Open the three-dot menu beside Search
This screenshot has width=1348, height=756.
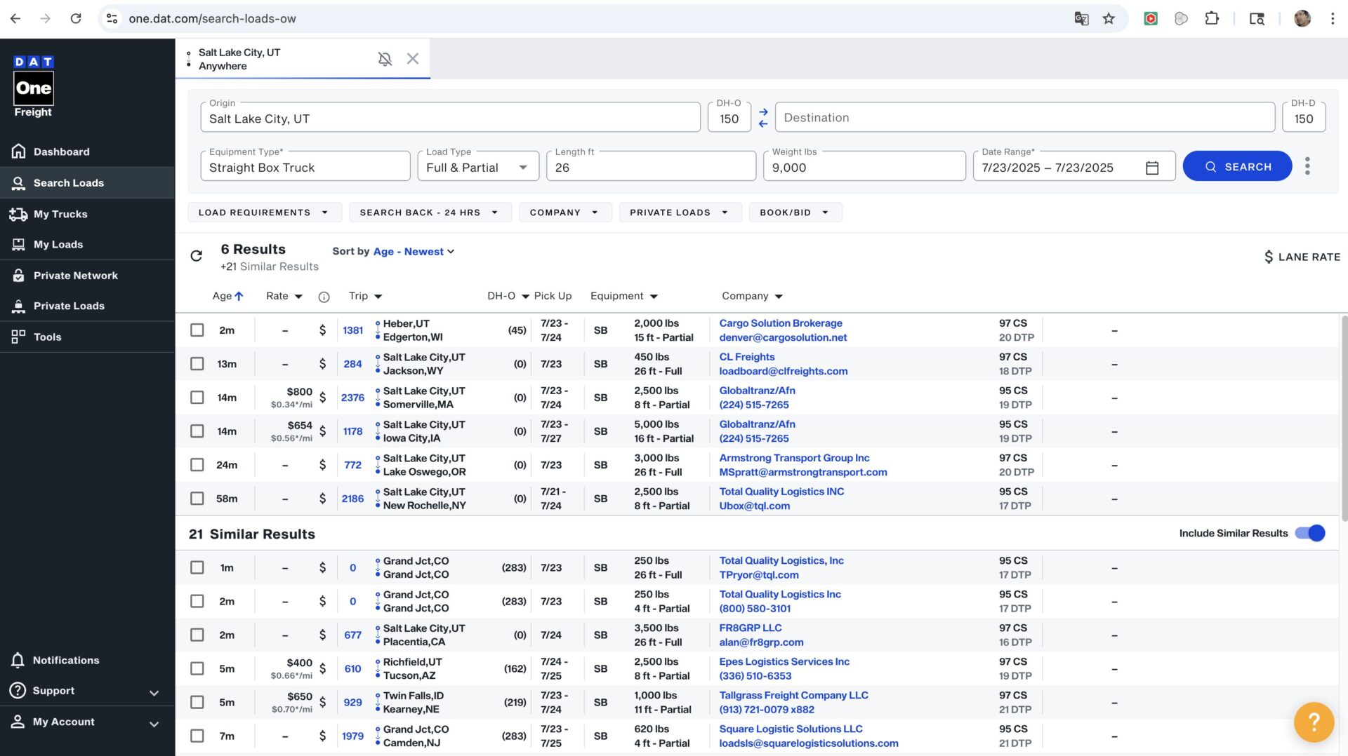click(x=1307, y=166)
